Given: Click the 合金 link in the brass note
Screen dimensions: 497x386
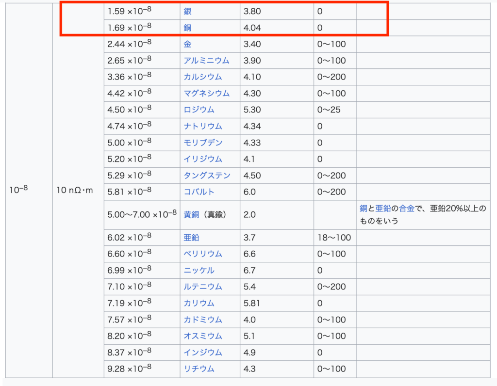Looking at the screenshot, I should point(407,209).
